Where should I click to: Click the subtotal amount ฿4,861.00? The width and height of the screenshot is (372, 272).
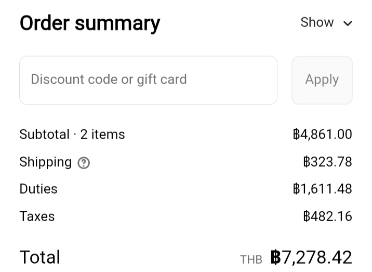coord(322,134)
